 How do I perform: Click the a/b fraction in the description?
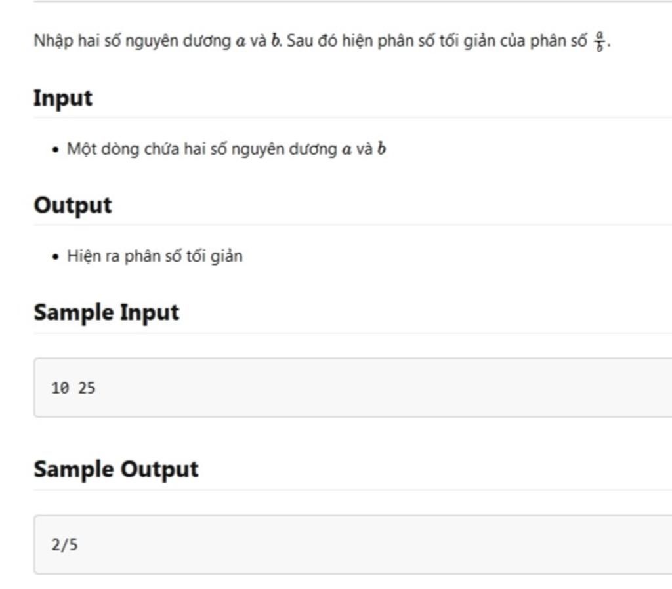point(599,41)
